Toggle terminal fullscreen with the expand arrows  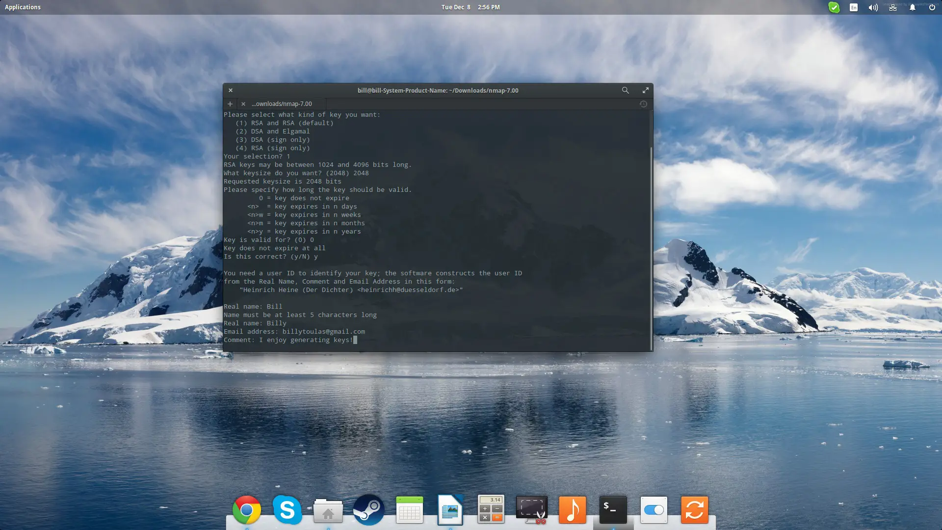click(x=646, y=90)
